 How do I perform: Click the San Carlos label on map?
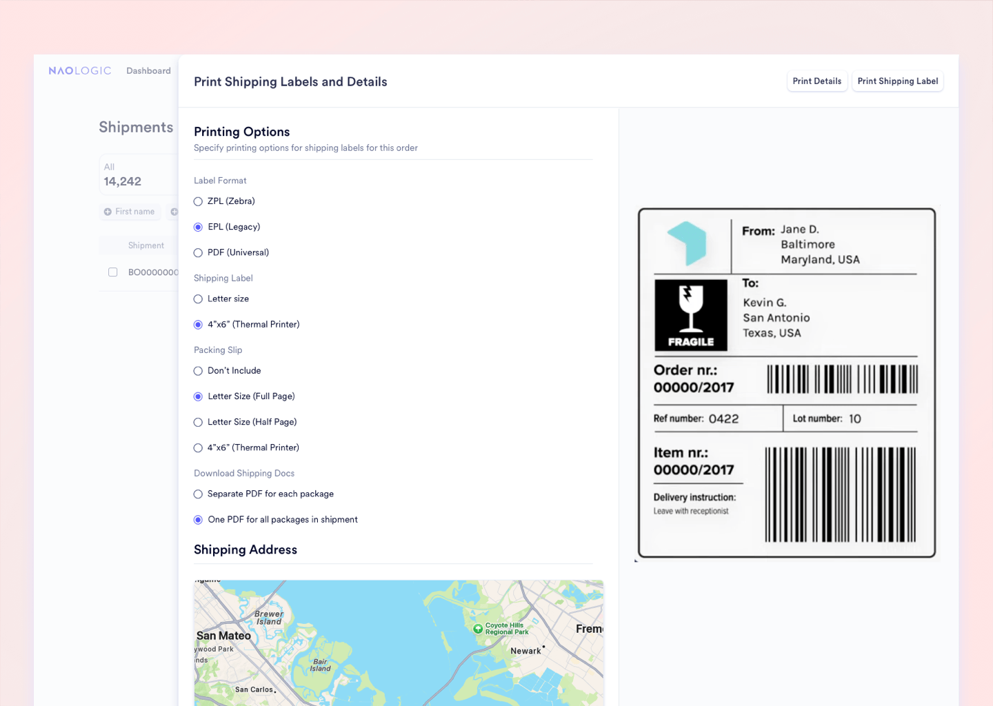pos(254,689)
